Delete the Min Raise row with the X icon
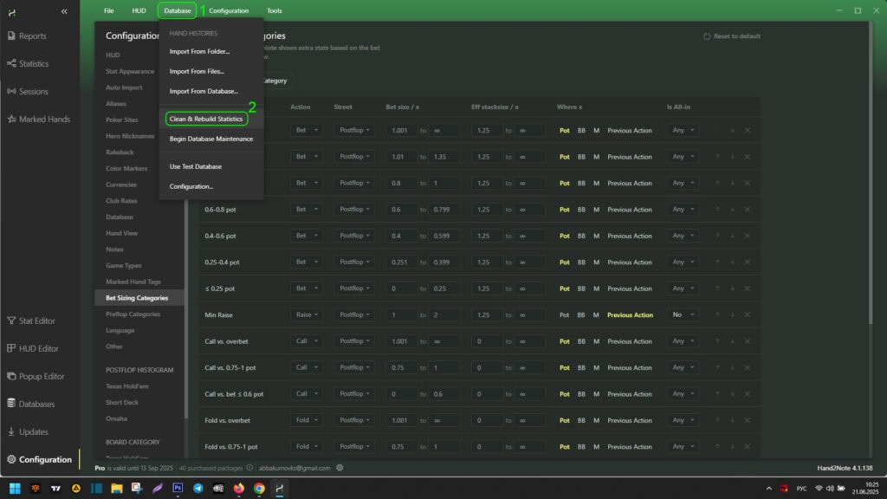This screenshot has width=887, height=499. [747, 315]
